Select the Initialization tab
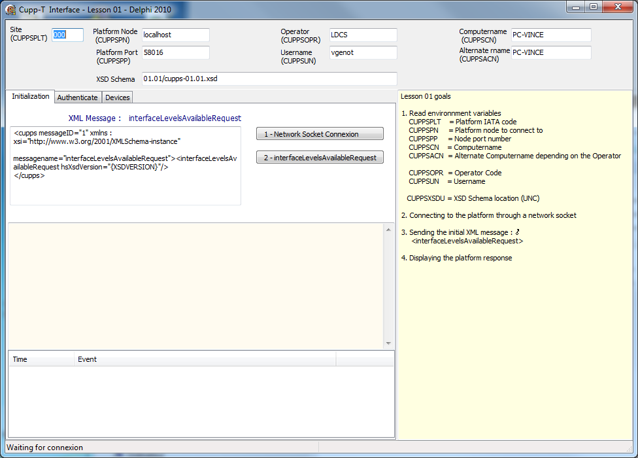Image resolution: width=638 pixels, height=458 pixels. (30, 97)
